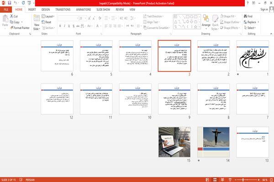Click the Undo arrow icon

coord(16,3)
